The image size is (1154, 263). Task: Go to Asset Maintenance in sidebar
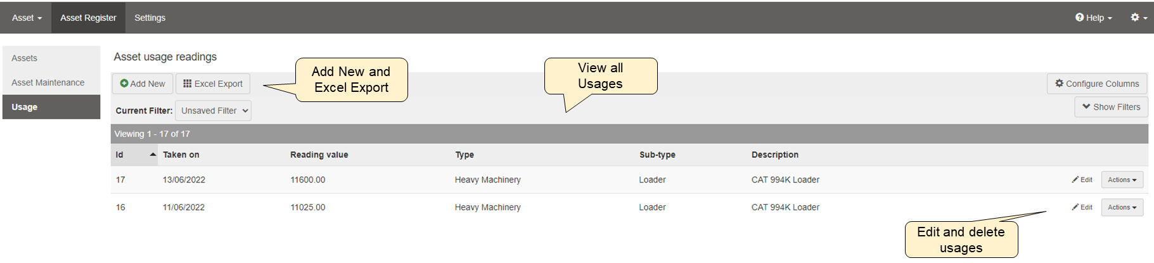click(48, 83)
